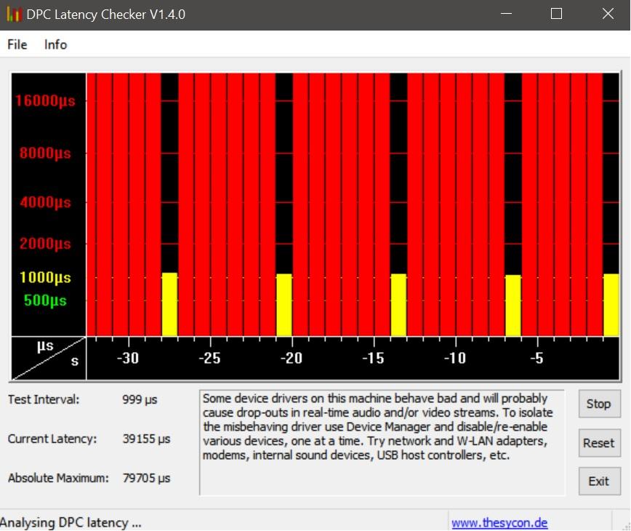
Task: Maximize the DPC Latency Checker window
Action: click(557, 14)
